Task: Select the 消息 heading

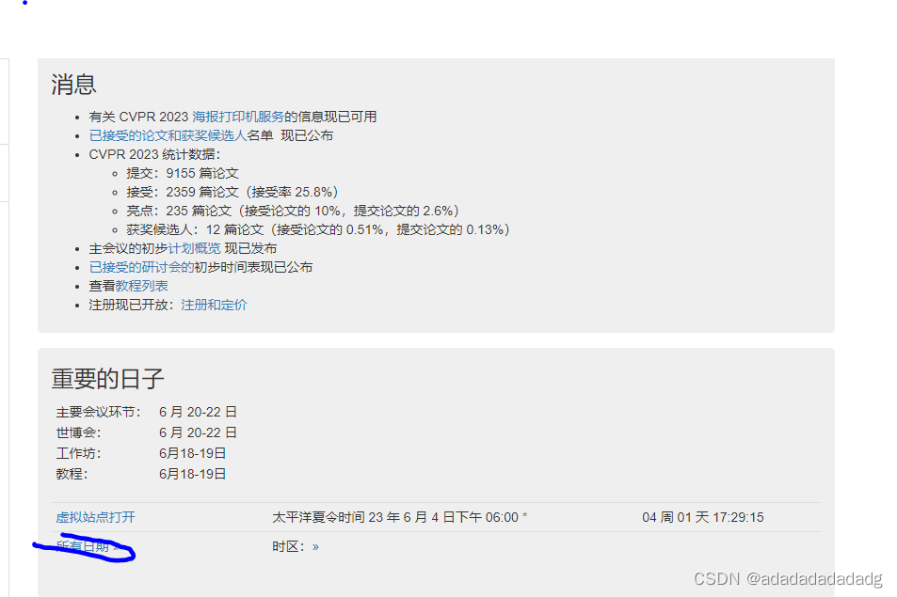Action: click(x=73, y=85)
